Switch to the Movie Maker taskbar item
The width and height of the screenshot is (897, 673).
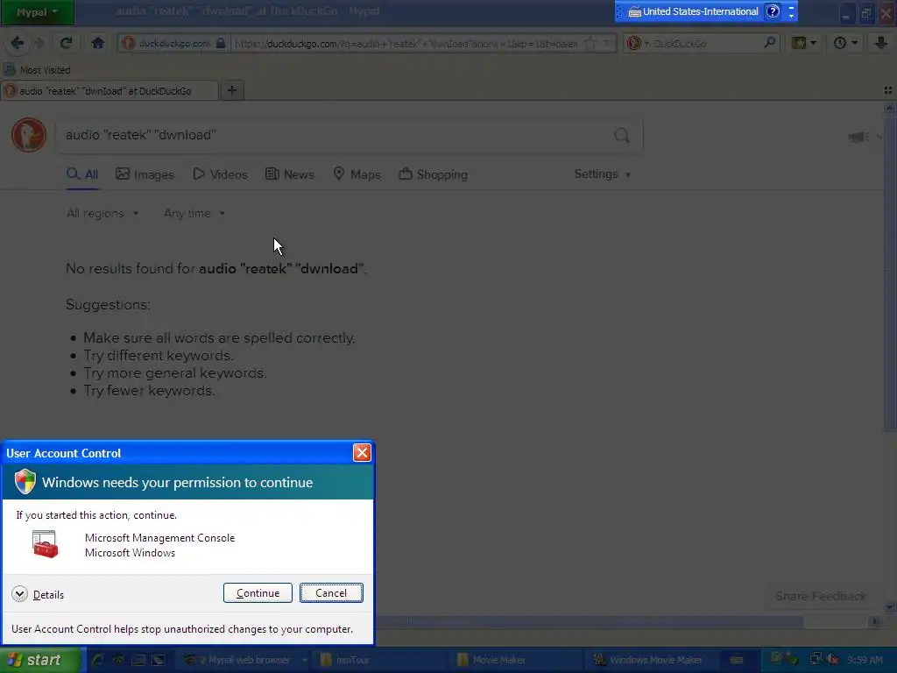[x=517, y=660]
